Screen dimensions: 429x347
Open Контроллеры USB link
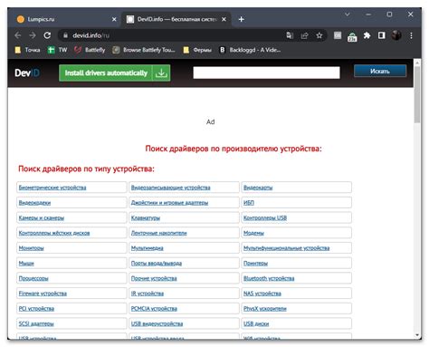point(265,217)
